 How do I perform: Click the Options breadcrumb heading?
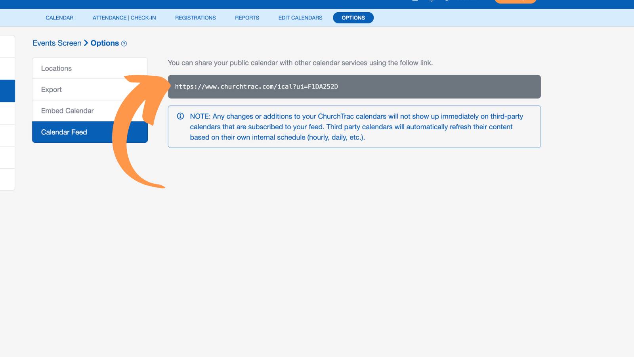105,43
